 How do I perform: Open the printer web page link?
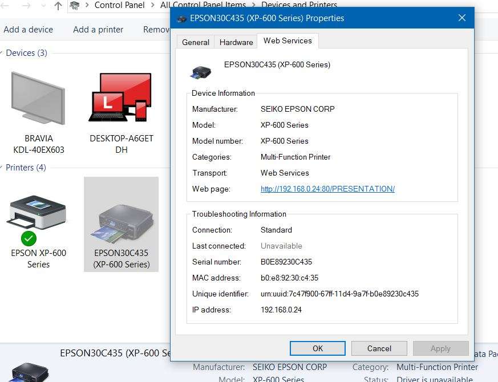(x=328, y=189)
